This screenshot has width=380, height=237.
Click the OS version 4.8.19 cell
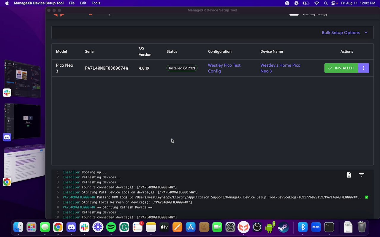pyautogui.click(x=144, y=68)
